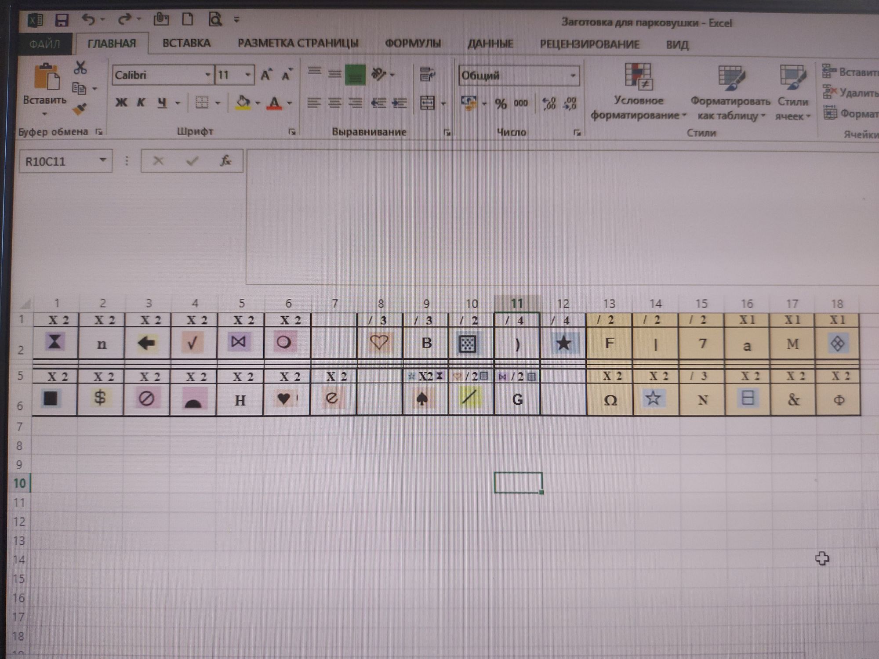879x659 pixels.
Task: Toggle center horizontal alignment
Action: tap(334, 103)
